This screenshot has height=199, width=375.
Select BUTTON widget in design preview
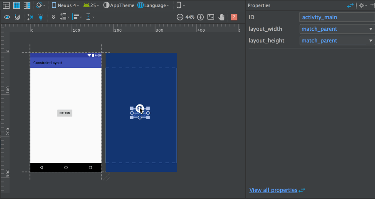64,113
